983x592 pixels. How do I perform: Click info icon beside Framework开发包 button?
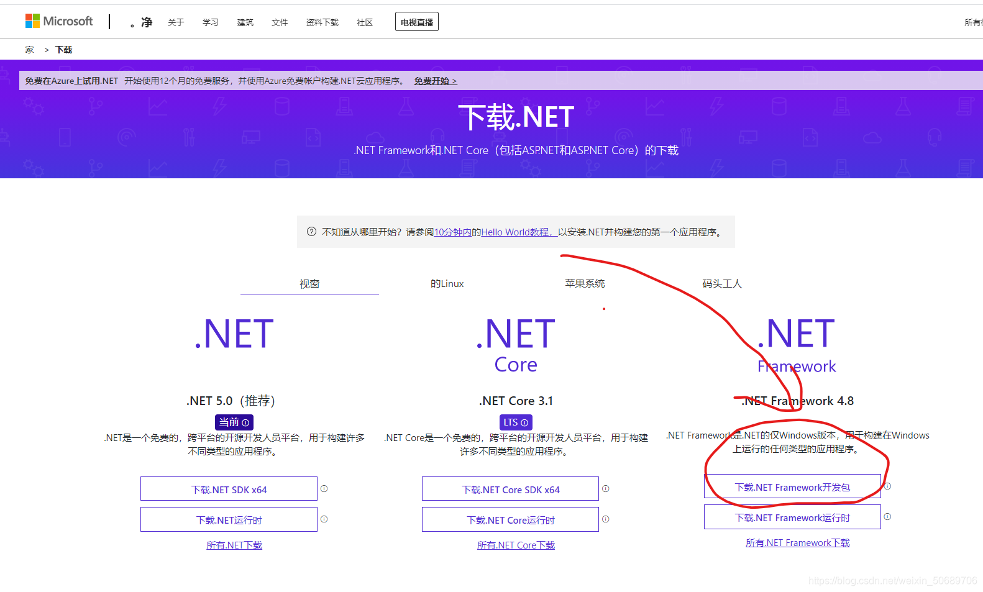[x=887, y=486]
